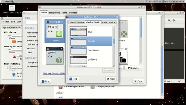Open the volume indicator in system tray
Image resolution: width=186 pixels, height=105 pixels.
point(157,1)
